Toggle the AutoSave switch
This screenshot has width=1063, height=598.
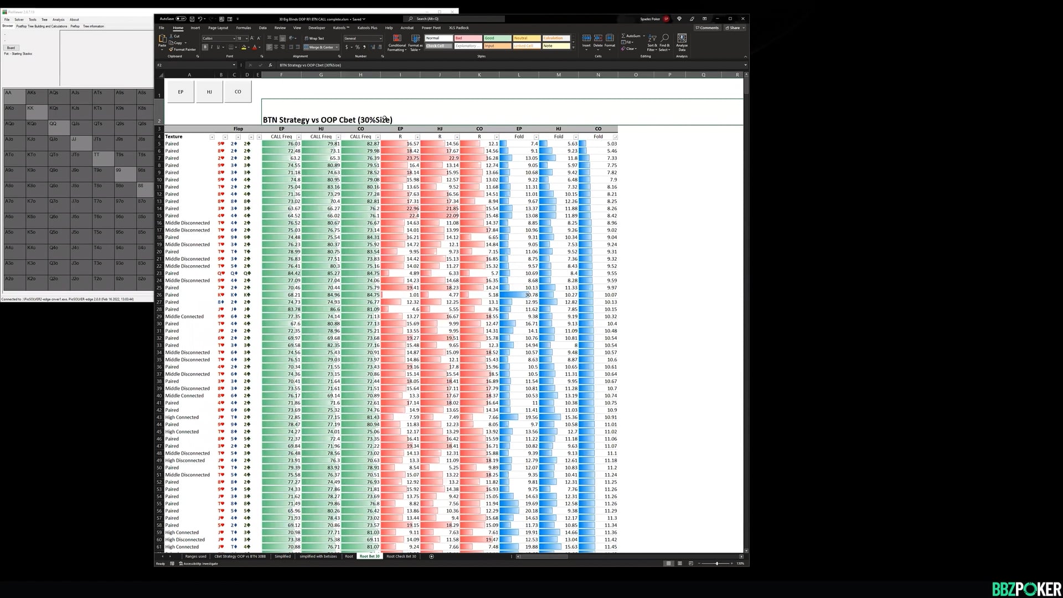tap(180, 19)
